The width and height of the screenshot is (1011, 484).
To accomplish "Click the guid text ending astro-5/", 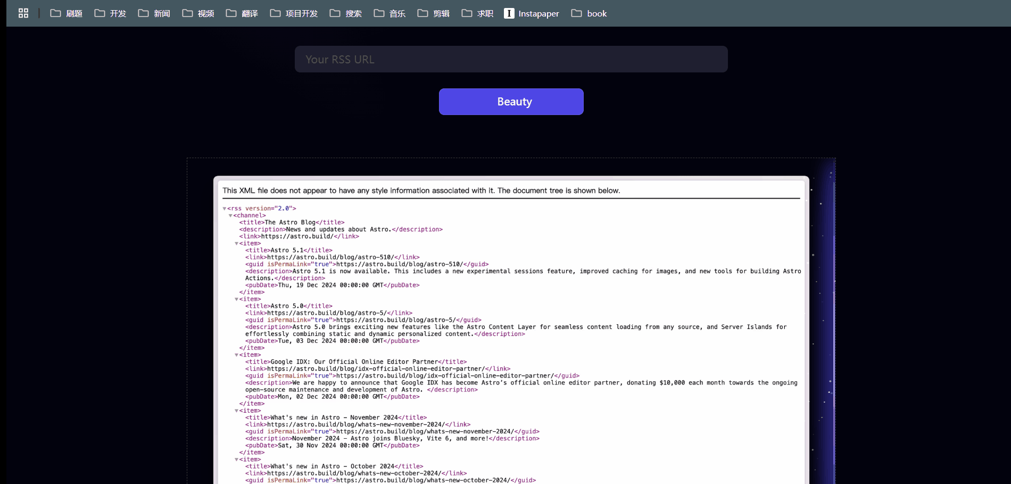I will click(396, 321).
